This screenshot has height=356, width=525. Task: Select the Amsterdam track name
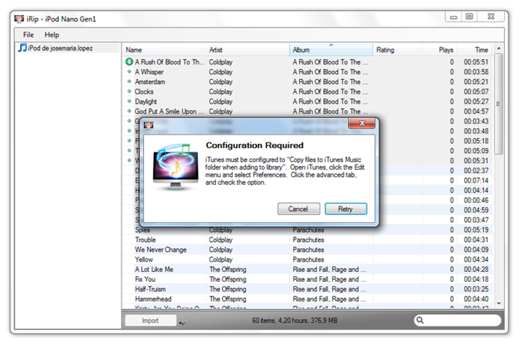point(150,82)
